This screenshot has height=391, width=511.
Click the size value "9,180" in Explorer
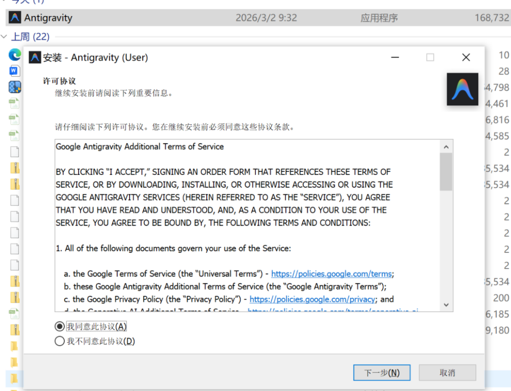click(x=497, y=330)
